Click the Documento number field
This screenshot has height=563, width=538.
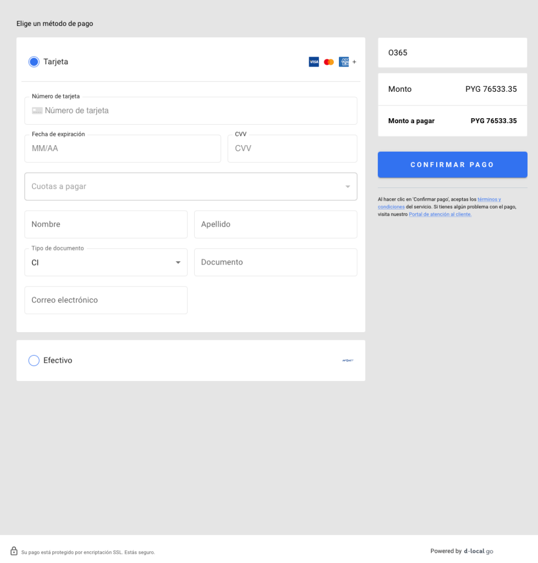pos(275,263)
